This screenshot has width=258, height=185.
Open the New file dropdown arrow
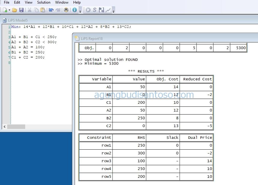9,10
